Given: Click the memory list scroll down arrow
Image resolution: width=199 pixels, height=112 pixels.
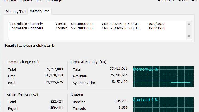Looking at the screenshot, I should 189,36.
